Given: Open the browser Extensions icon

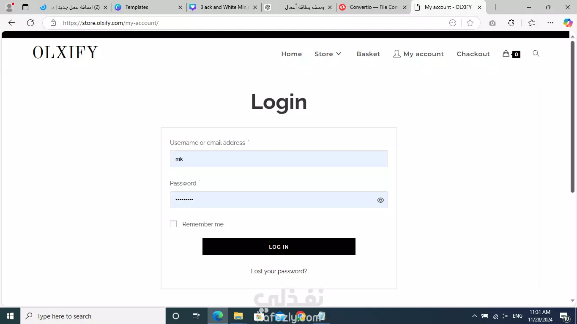Looking at the screenshot, I should (511, 23).
